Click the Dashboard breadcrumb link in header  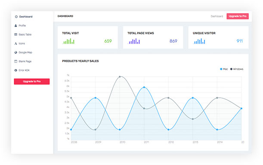[217, 16]
